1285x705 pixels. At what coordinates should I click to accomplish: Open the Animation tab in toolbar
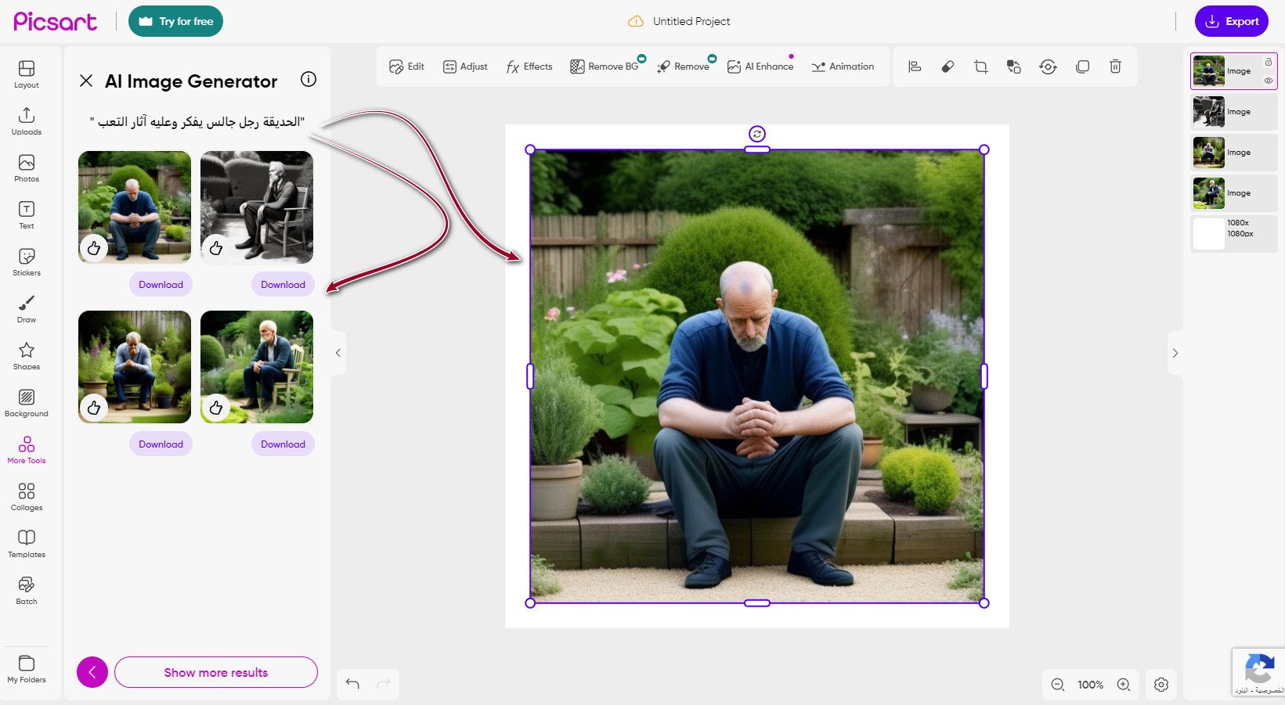843,67
